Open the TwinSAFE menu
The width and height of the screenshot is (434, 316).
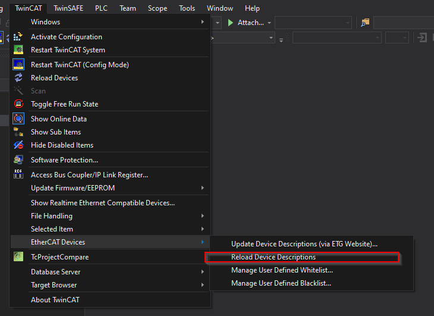point(68,8)
